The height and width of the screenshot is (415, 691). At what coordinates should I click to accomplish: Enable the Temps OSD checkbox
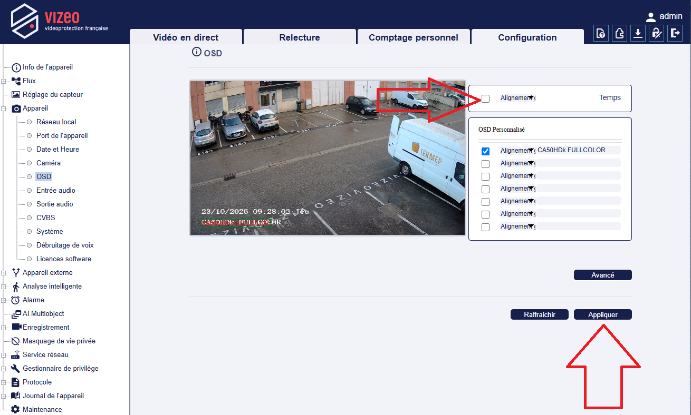[486, 98]
